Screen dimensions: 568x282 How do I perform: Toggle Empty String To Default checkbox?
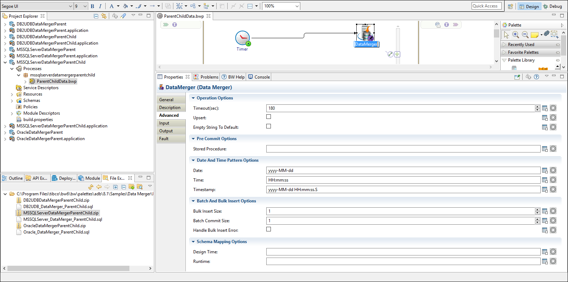268,126
